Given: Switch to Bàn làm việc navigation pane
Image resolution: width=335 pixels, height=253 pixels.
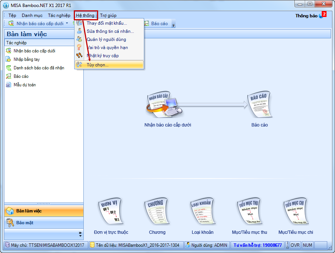Looking at the screenshot, I should coord(44,211).
